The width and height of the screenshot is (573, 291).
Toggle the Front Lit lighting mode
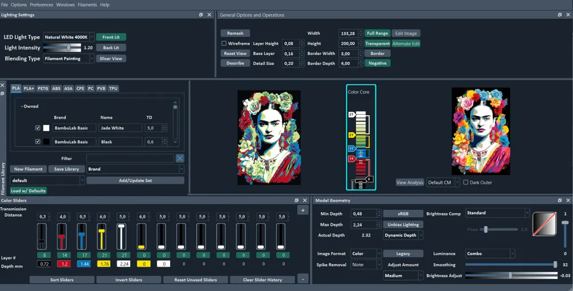[111, 37]
